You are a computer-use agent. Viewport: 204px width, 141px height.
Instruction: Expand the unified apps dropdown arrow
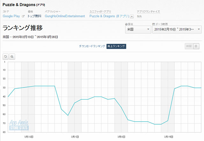click(132, 17)
